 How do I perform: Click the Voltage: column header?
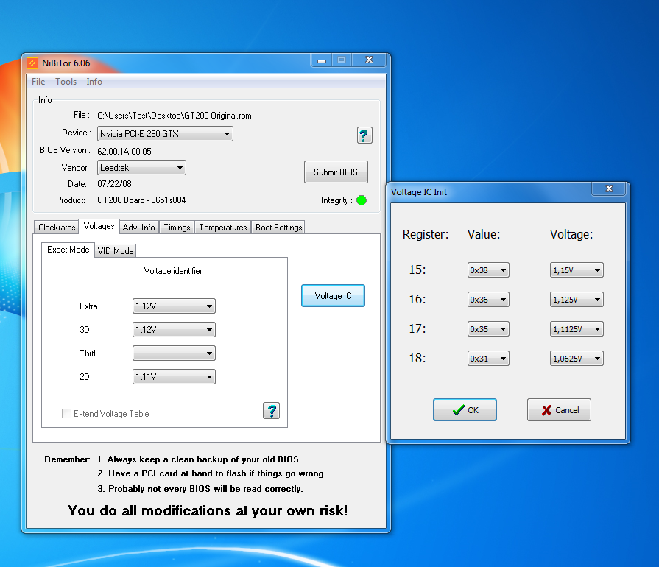tap(571, 235)
